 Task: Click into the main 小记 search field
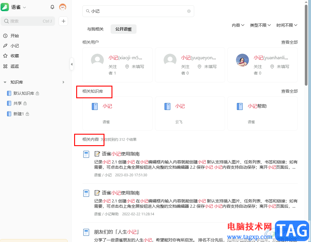point(138,11)
